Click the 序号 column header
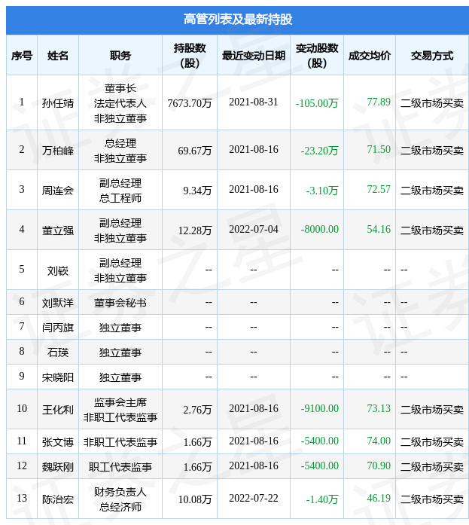The width and height of the screenshot is (469, 525). coord(22,56)
